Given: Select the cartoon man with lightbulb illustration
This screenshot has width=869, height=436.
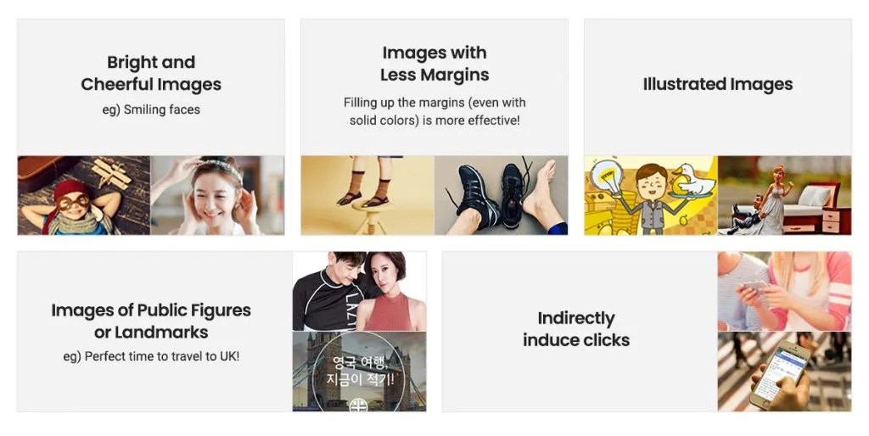Looking at the screenshot, I should (x=651, y=195).
